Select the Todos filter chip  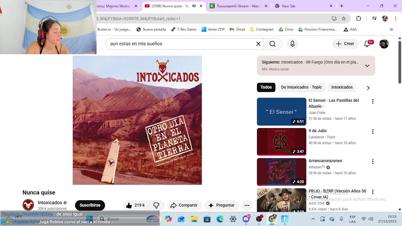(266, 87)
